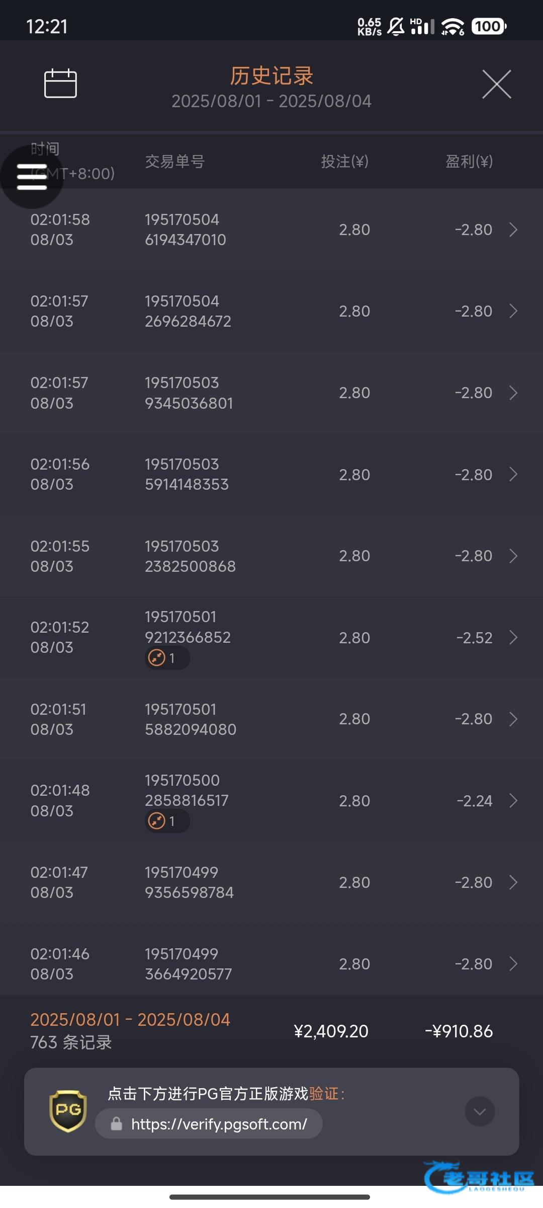Expand details for the -2.52 profit record
The height and width of the screenshot is (1208, 543).
(x=513, y=637)
